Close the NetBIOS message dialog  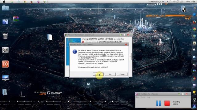click(x=126, y=44)
